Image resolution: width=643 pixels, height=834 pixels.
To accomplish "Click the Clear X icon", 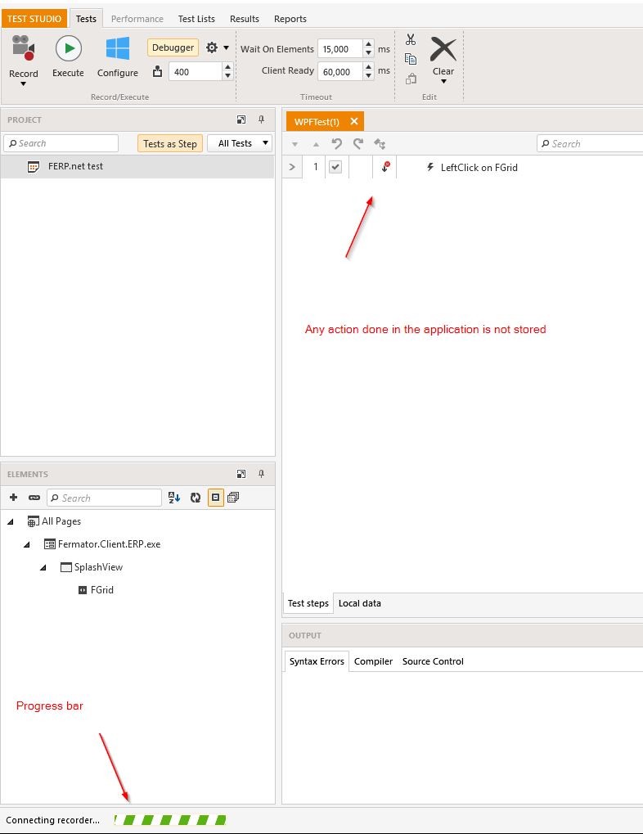I will (443, 50).
